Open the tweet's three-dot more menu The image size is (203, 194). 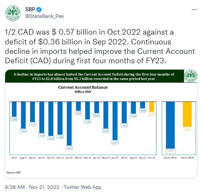pos(194,10)
